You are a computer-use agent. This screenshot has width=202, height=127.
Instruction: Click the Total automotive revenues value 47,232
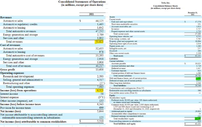100,31
